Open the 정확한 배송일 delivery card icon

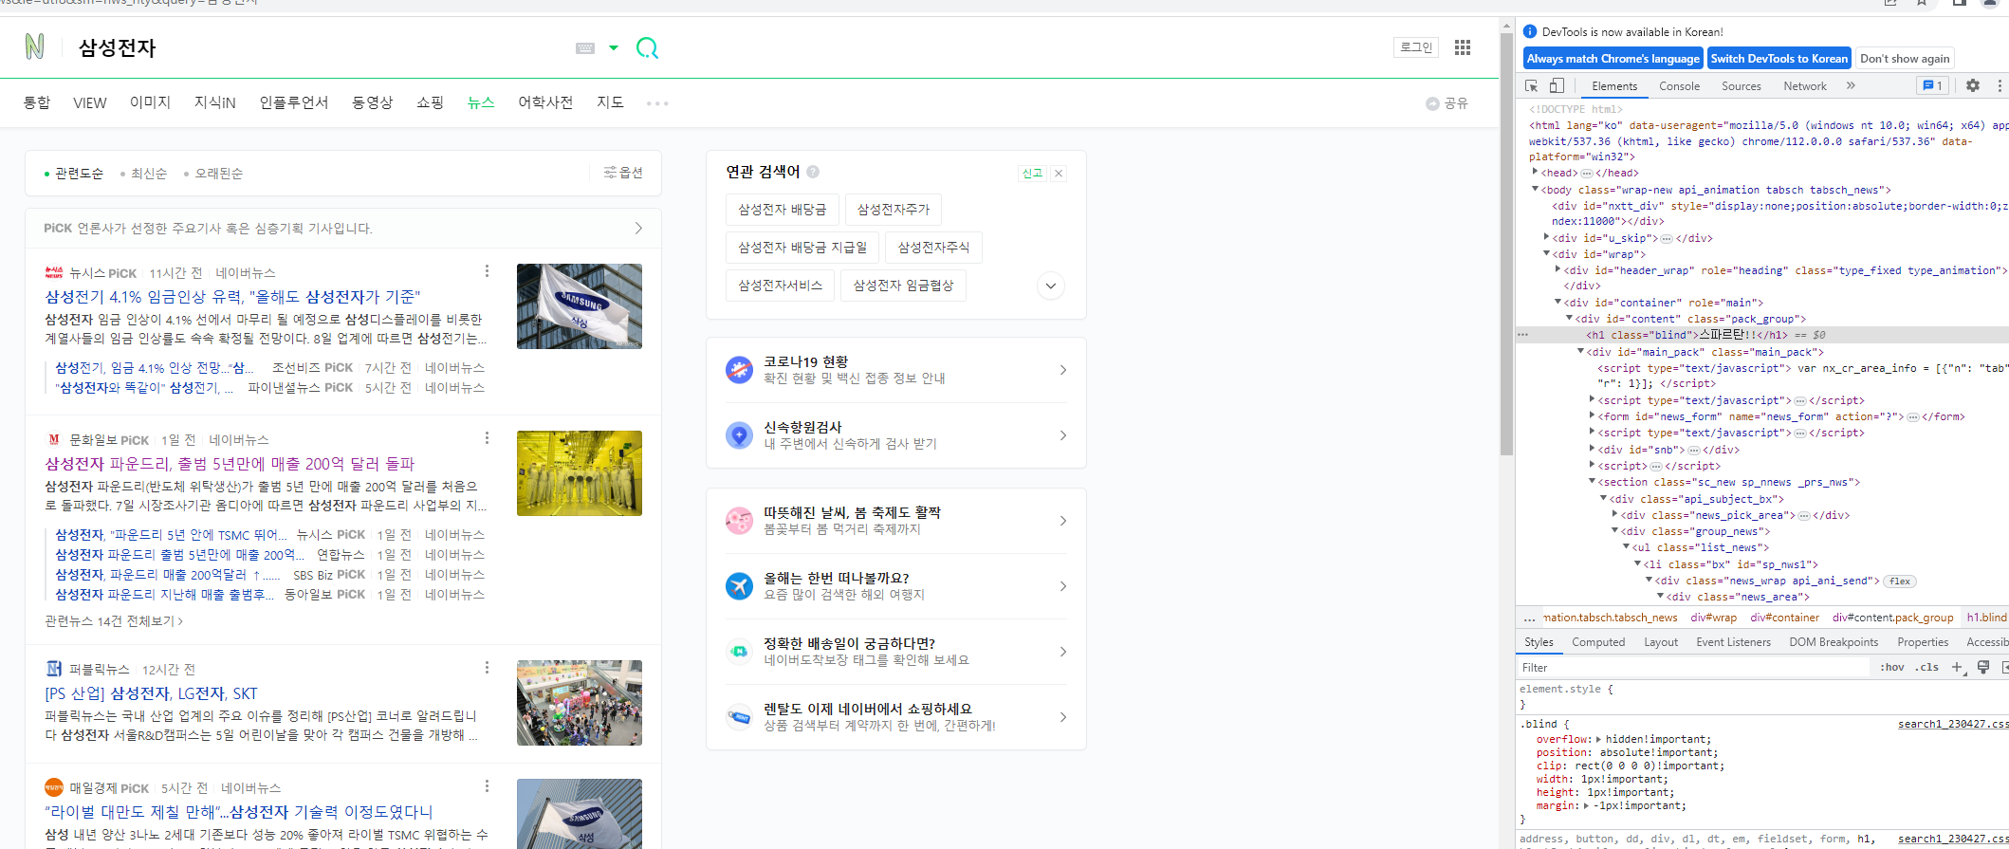point(739,652)
